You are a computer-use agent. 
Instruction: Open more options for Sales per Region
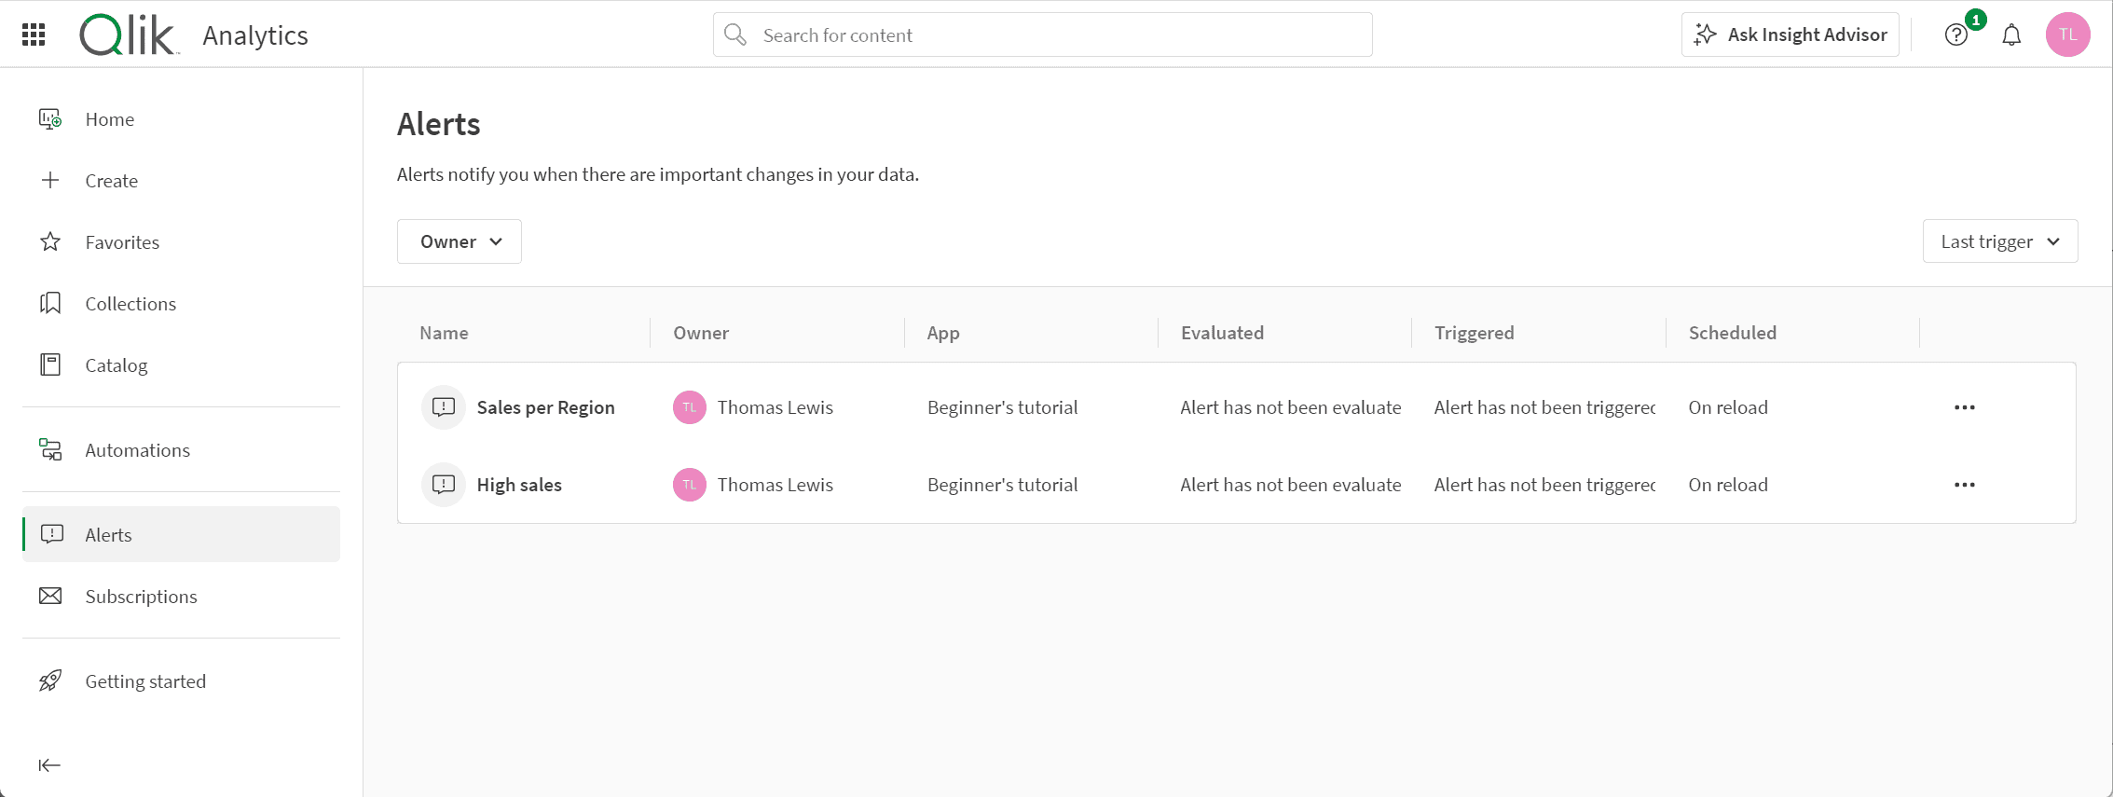(x=1964, y=407)
